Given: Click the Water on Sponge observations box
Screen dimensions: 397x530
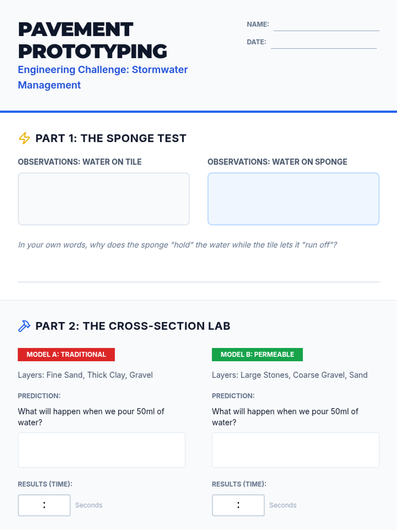Looking at the screenshot, I should coord(293,199).
